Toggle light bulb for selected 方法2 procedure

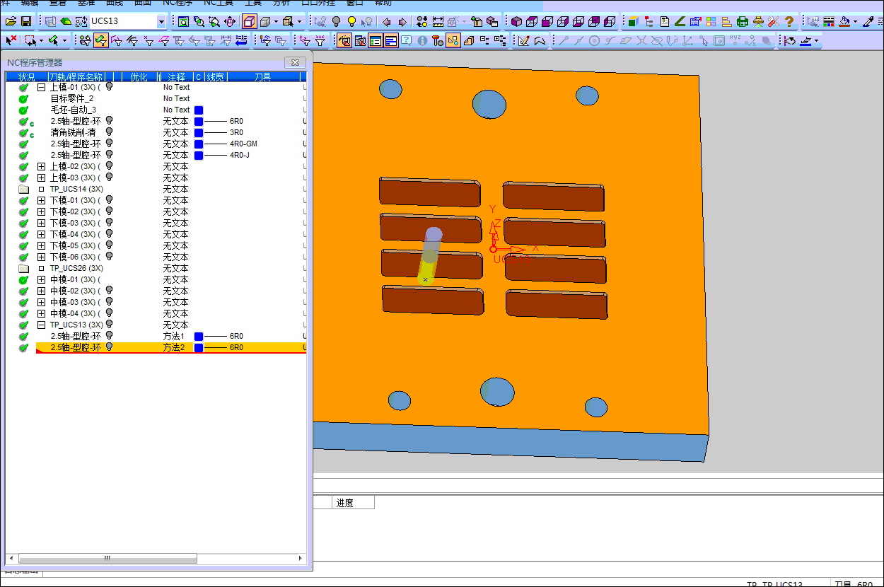coord(110,347)
